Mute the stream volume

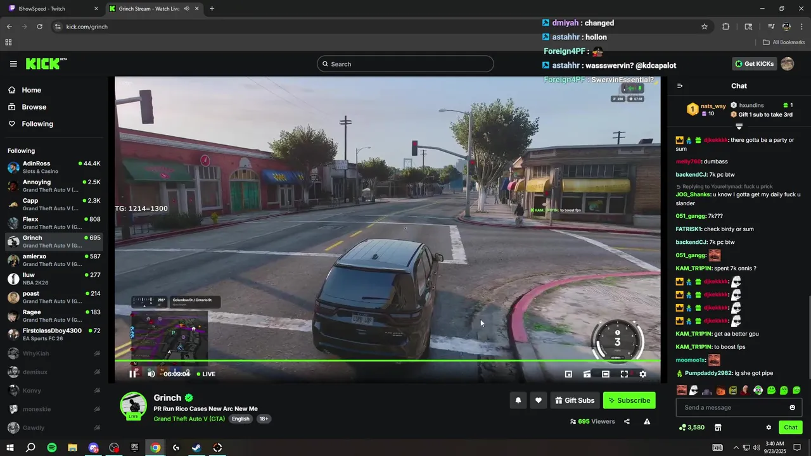pyautogui.click(x=151, y=374)
